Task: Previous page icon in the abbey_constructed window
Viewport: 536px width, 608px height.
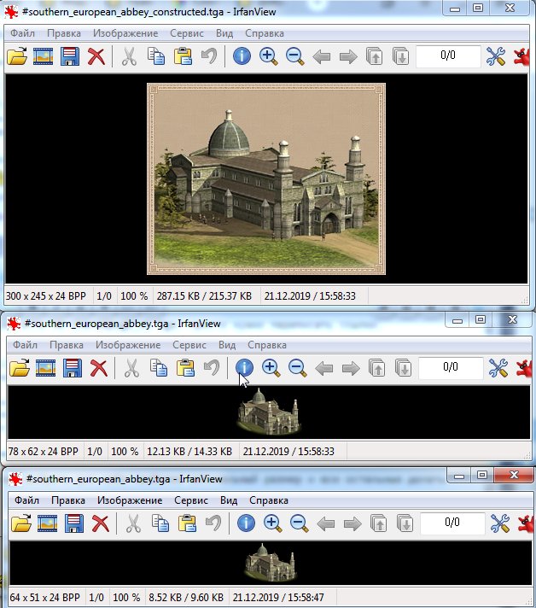Action: coord(375,56)
